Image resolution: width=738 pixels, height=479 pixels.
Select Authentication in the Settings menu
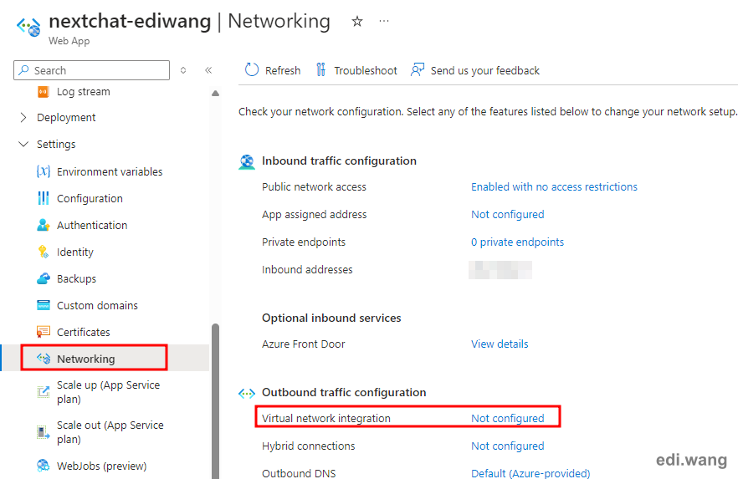point(92,225)
